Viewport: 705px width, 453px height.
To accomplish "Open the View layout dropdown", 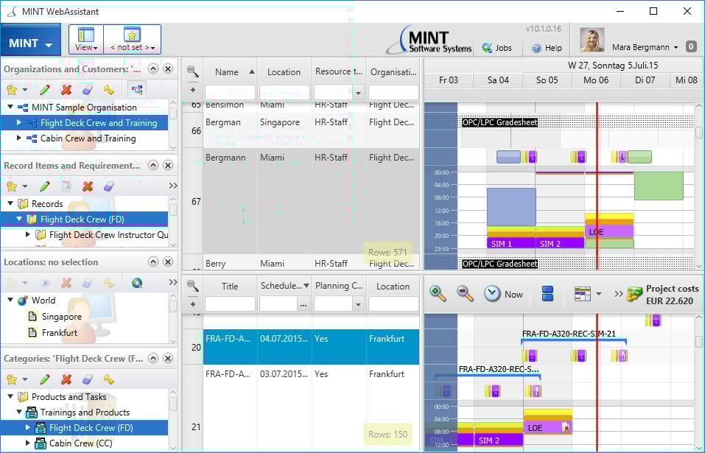I will pos(86,39).
